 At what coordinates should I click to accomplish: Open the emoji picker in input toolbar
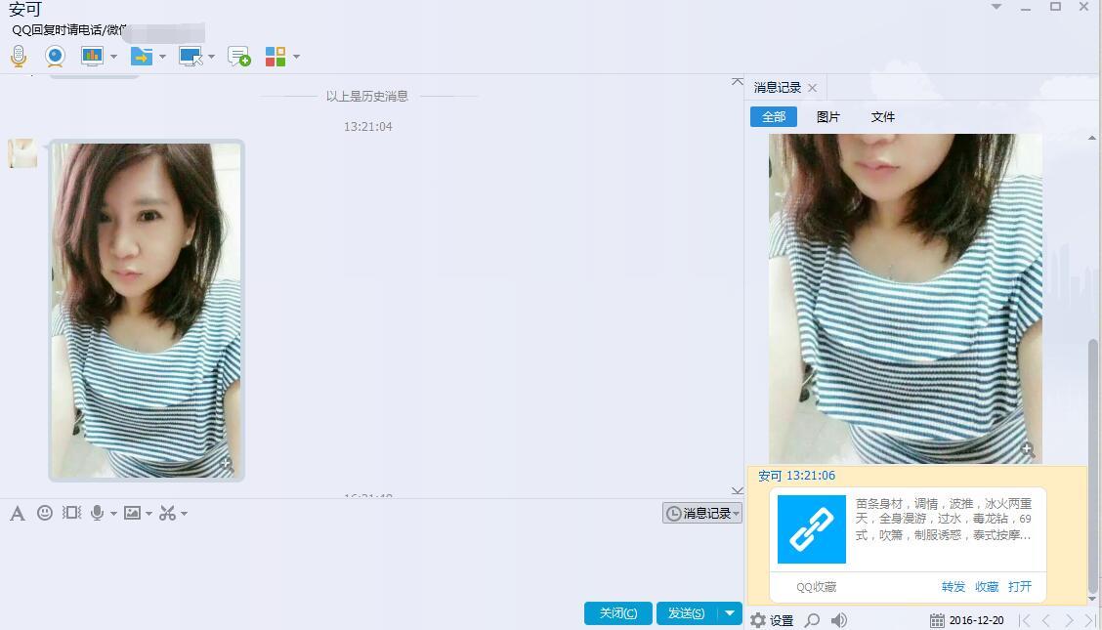pyautogui.click(x=45, y=513)
